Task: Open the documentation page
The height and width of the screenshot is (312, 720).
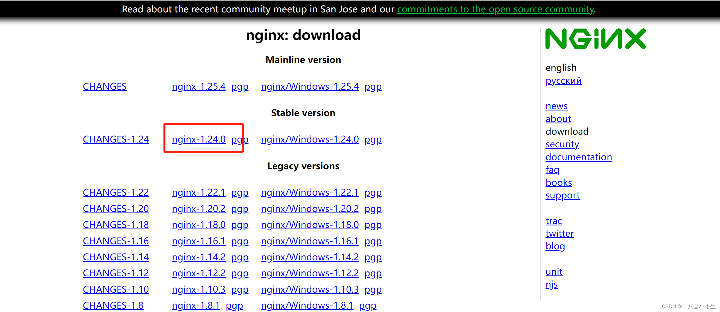Action: pyautogui.click(x=579, y=157)
